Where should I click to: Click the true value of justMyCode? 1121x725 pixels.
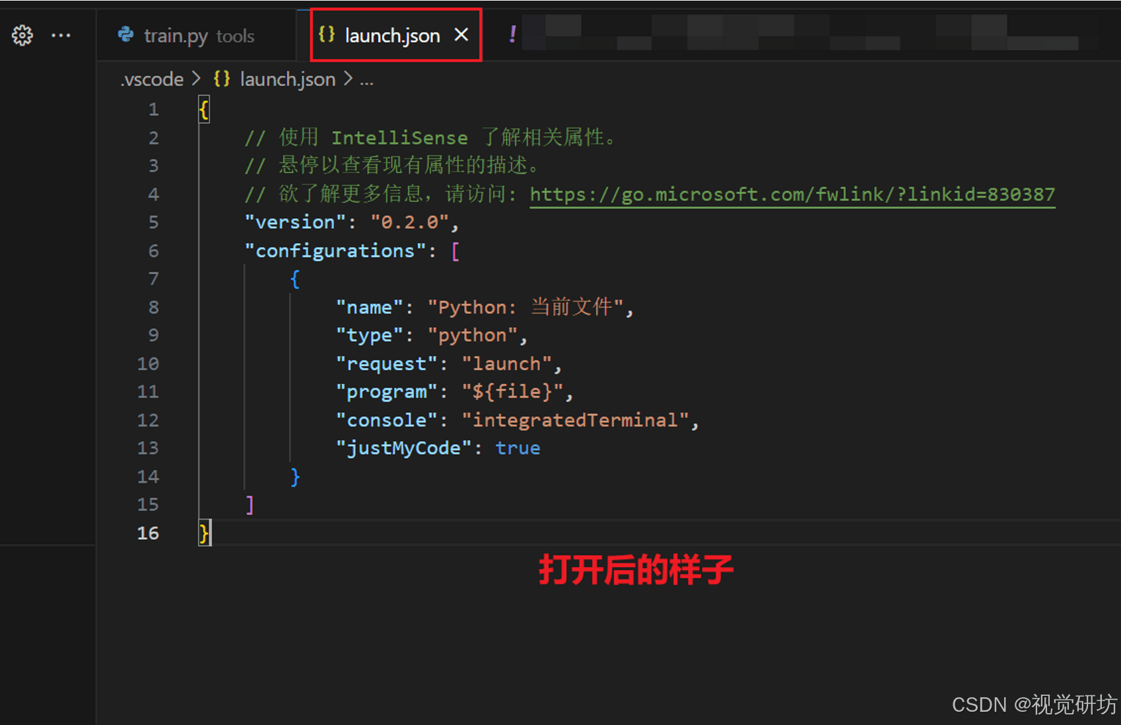518,448
